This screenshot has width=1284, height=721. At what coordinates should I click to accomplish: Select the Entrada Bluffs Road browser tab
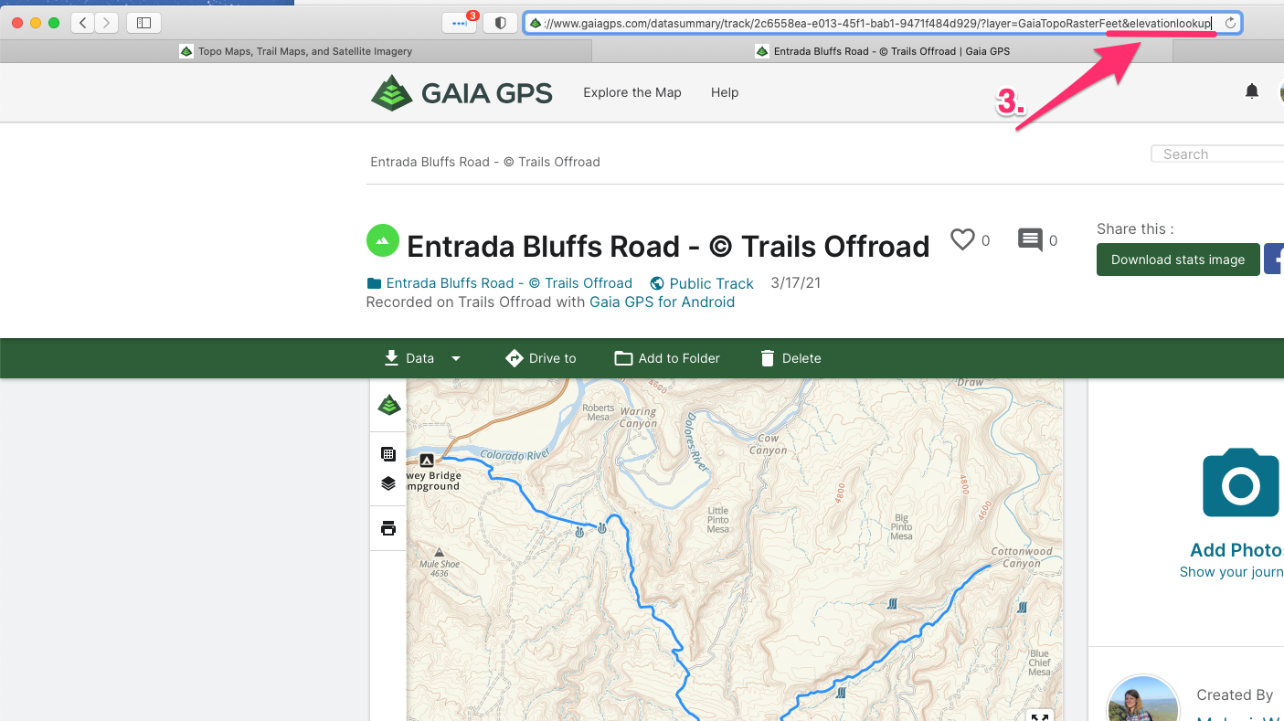(x=882, y=51)
